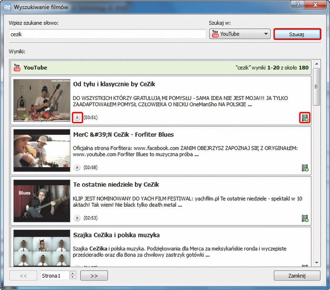Click duration text "(02:53)"
330x290 pixels.
point(91,218)
